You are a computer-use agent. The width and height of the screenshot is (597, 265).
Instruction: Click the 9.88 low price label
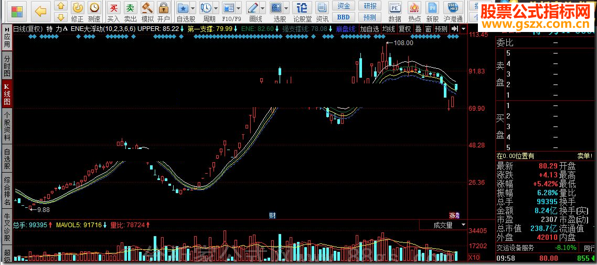point(43,209)
